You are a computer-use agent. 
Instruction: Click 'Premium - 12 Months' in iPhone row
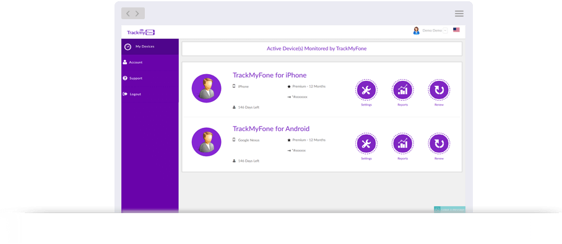[309, 86]
